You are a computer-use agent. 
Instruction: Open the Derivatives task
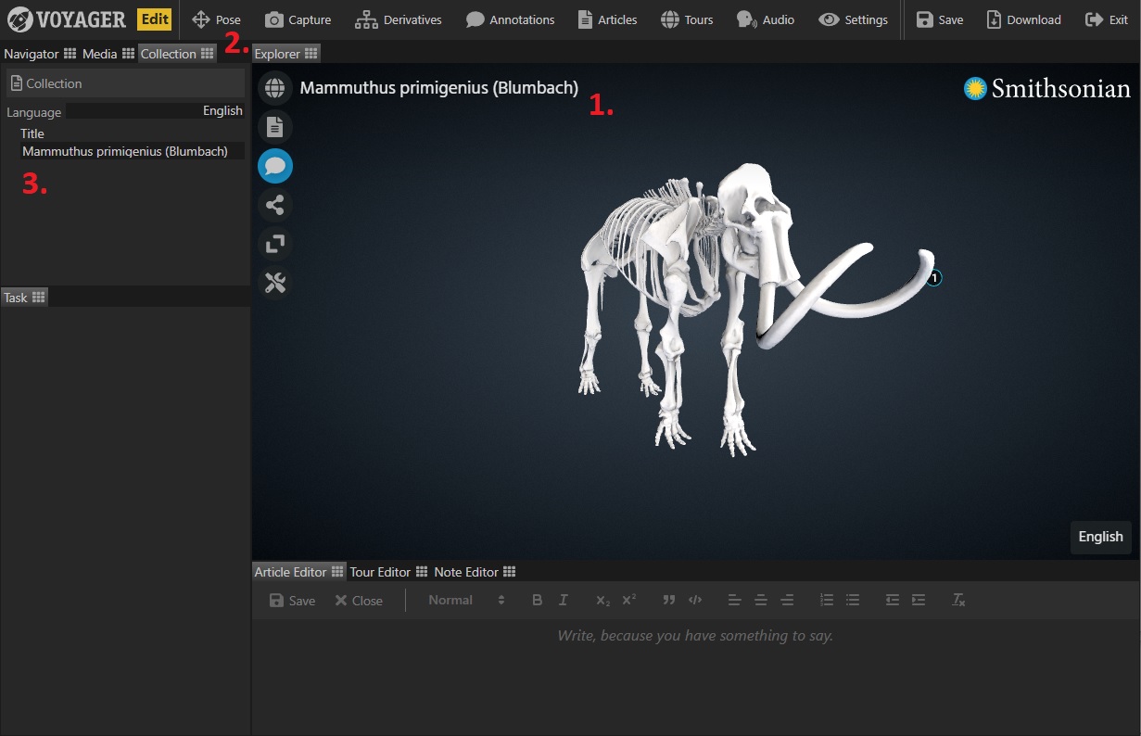[399, 19]
